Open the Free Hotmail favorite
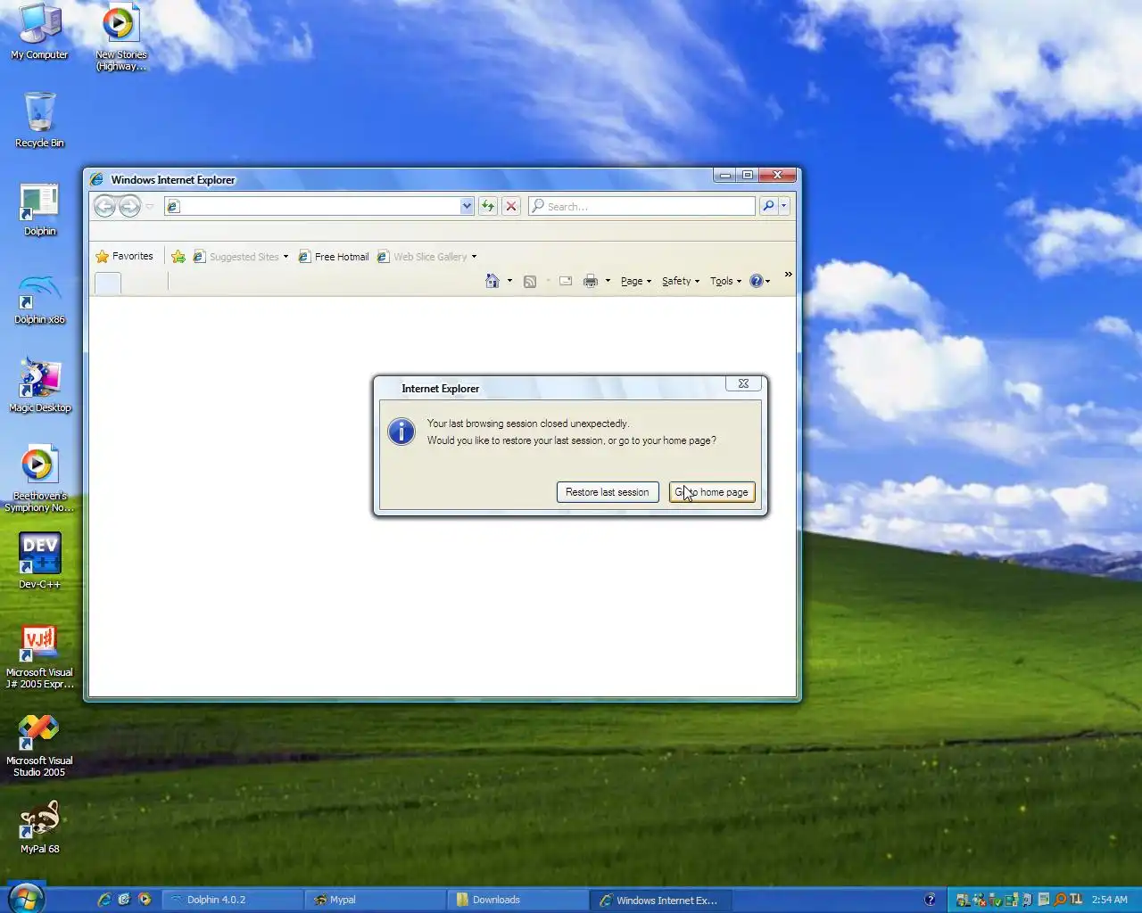1142x913 pixels. 333,257
